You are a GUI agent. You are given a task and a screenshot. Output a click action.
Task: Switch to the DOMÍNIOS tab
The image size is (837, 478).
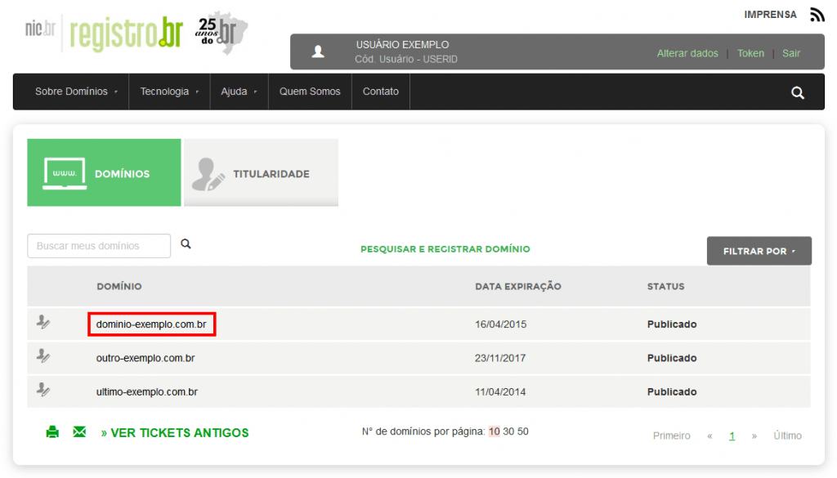(x=104, y=173)
